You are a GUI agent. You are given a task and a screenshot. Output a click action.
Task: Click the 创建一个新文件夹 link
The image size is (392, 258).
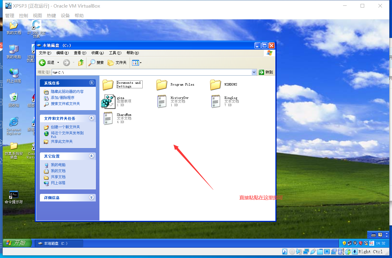[65, 127]
